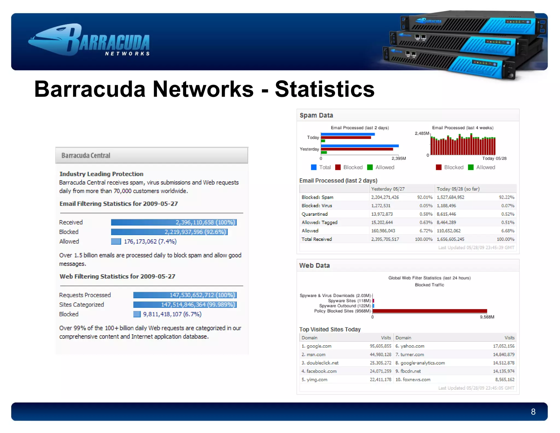Click 'Web Filtering Statistics for 2009-05-27' heading
Image resolution: width=560 pixels, height=433 pixels.
pyautogui.click(x=117, y=276)
